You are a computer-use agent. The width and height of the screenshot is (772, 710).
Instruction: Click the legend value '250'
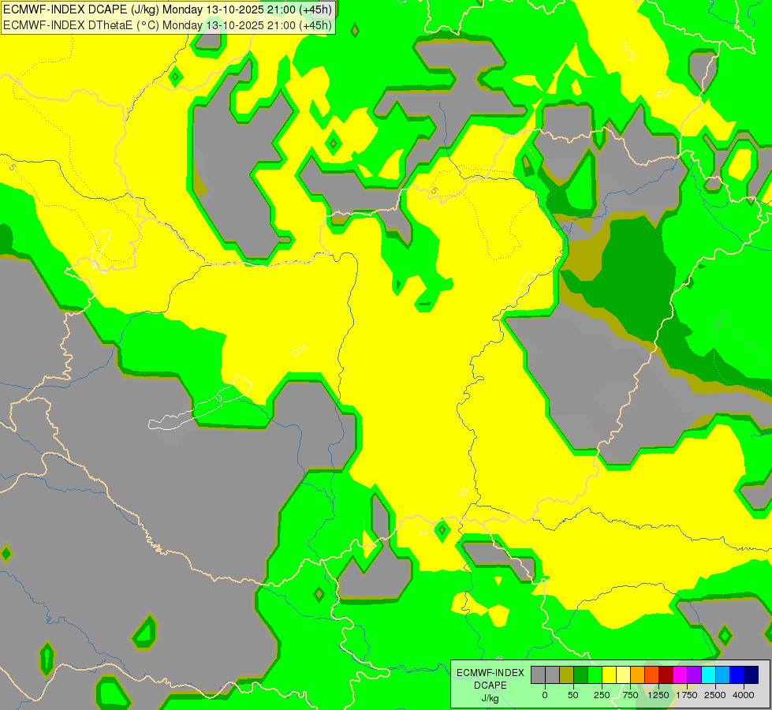click(x=602, y=695)
